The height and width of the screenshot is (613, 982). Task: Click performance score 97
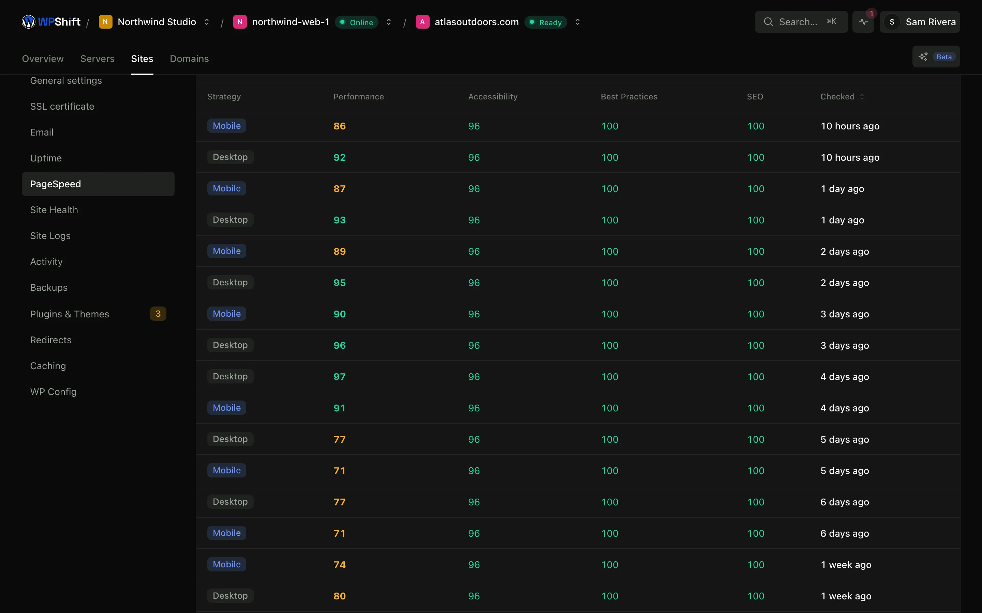coord(340,377)
